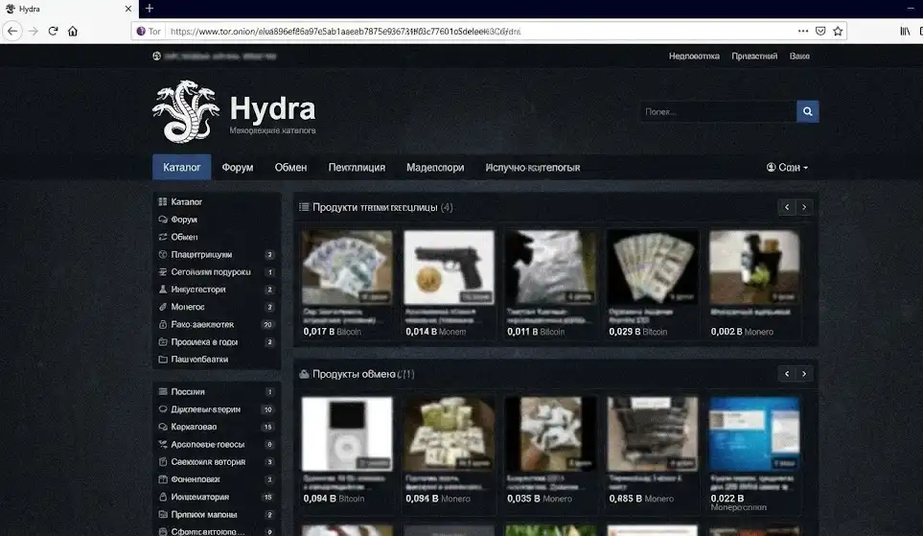Click the Обмен exchange arrows icon in sidebar
The image size is (923, 536).
(x=163, y=237)
